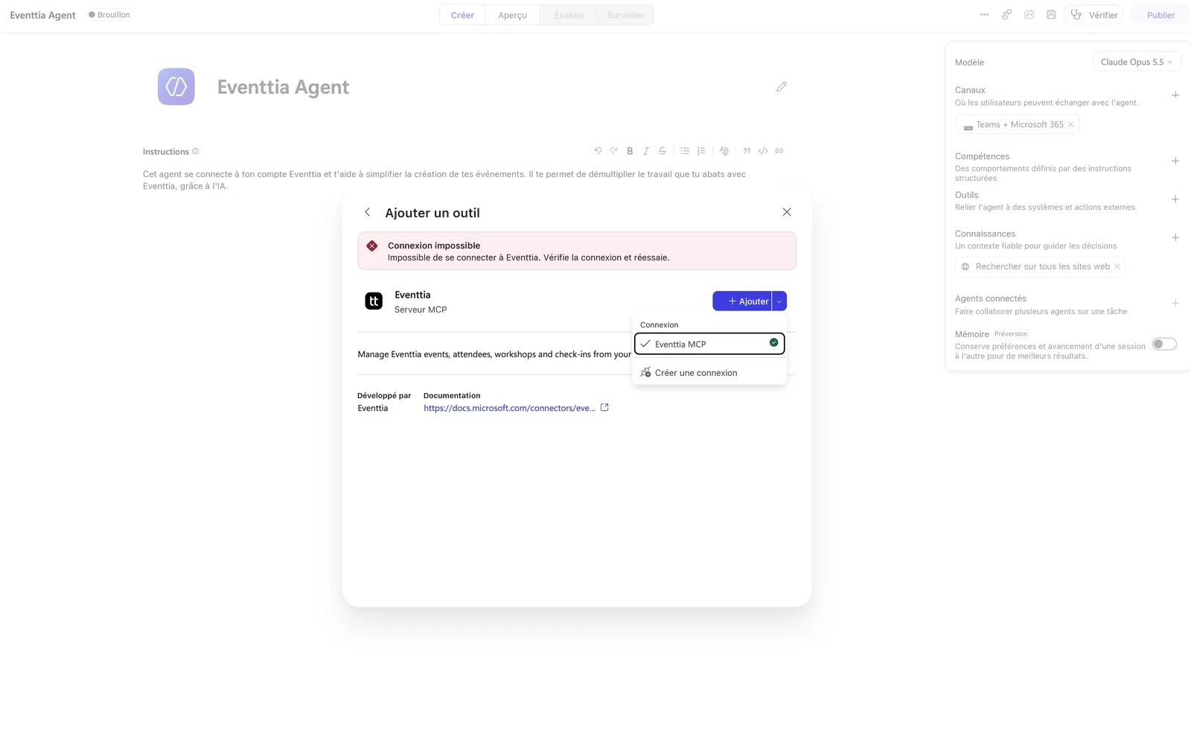
Task: Click the Connexion impossible heading
Action: pos(434,246)
